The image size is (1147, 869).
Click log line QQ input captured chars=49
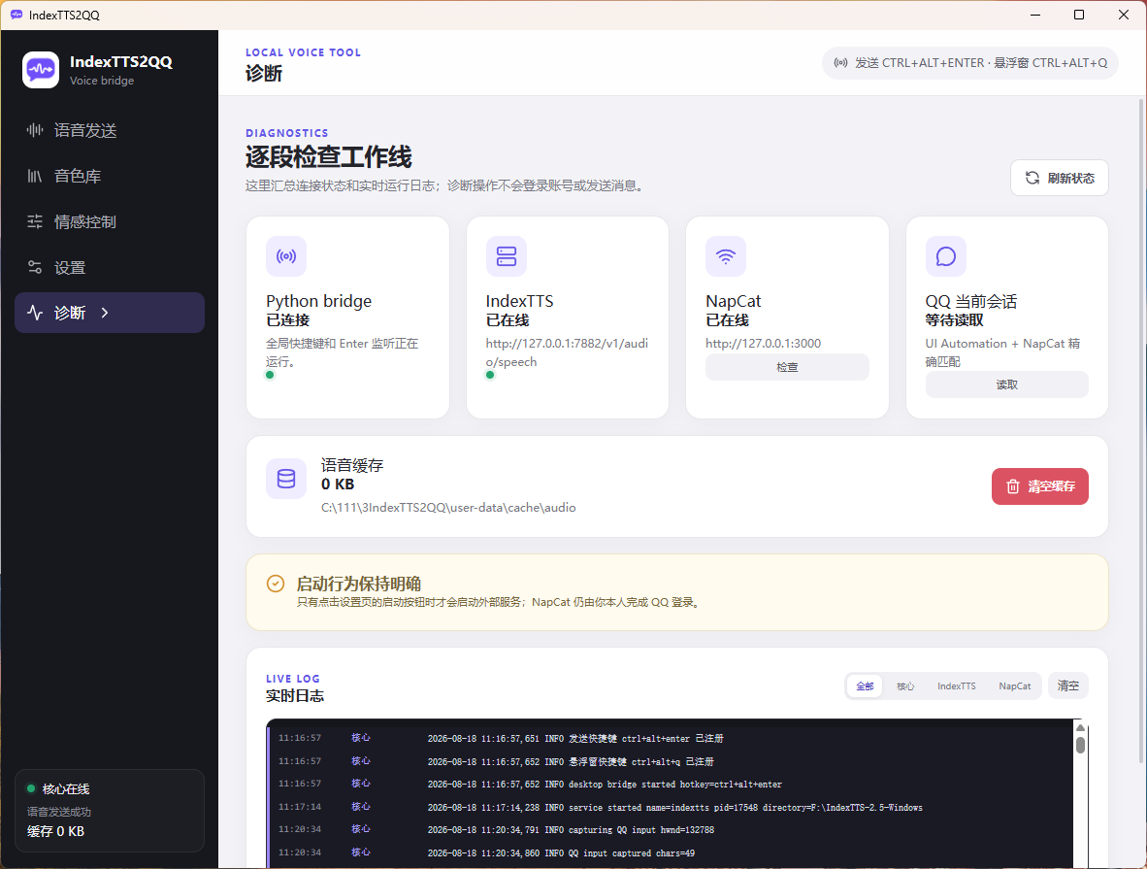tap(561, 853)
